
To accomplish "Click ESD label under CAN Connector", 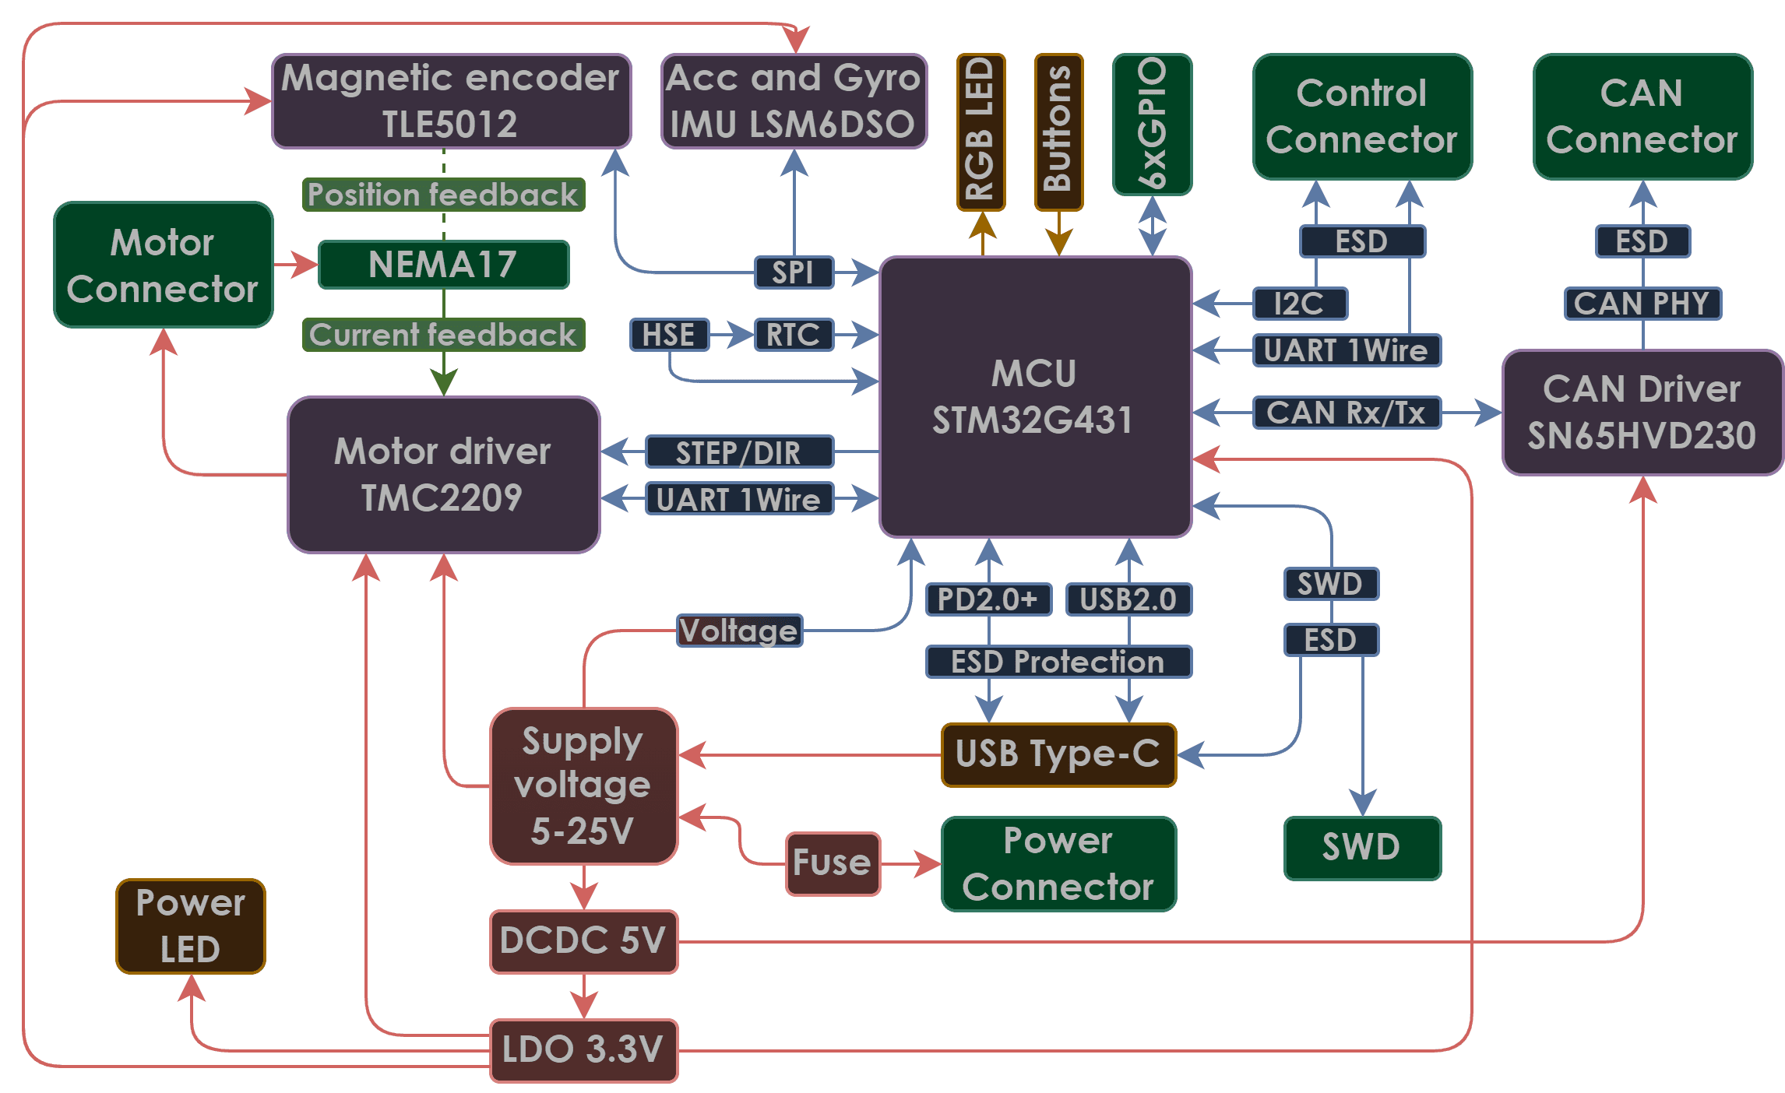I will (x=1642, y=241).
